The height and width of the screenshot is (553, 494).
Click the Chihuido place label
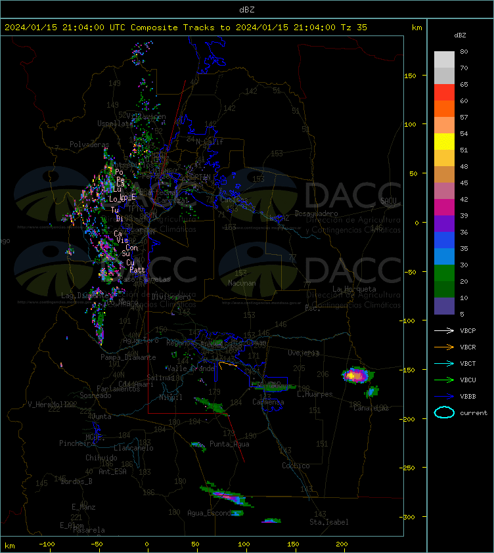[x=101, y=458]
